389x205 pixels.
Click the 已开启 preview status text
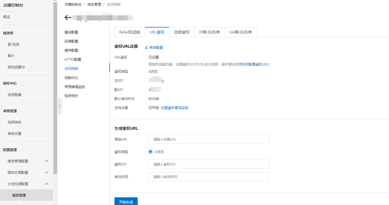[x=154, y=108]
